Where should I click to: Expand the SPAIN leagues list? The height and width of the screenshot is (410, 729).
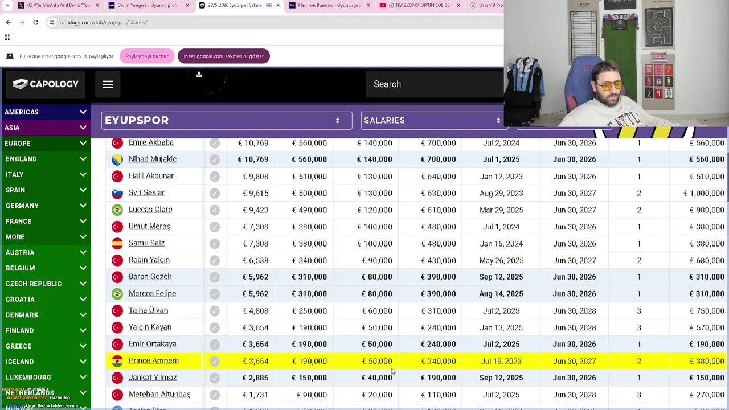pos(83,190)
